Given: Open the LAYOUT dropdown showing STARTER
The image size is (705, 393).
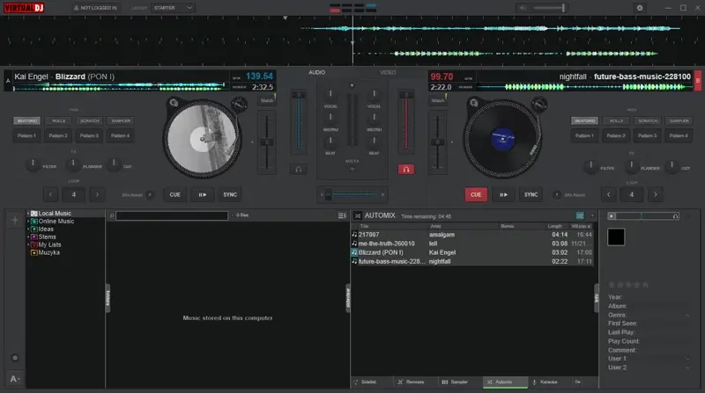Looking at the screenshot, I should point(173,8).
